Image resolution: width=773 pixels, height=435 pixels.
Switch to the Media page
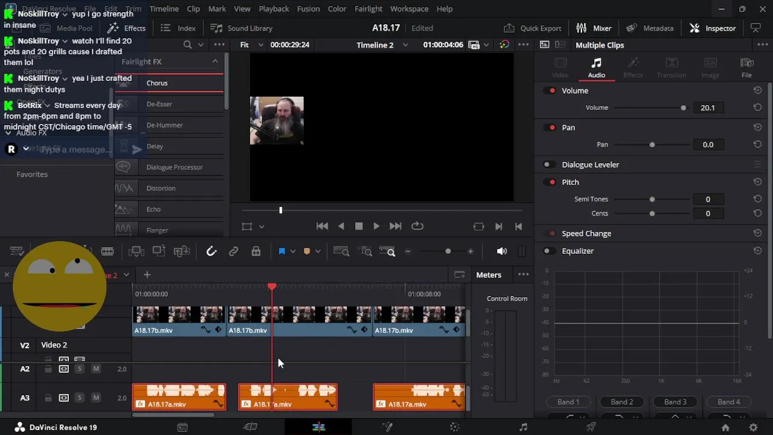(x=182, y=427)
